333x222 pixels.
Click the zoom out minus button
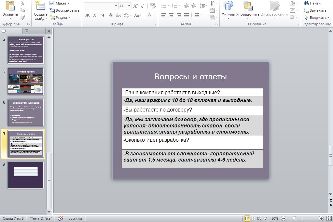(284, 218)
